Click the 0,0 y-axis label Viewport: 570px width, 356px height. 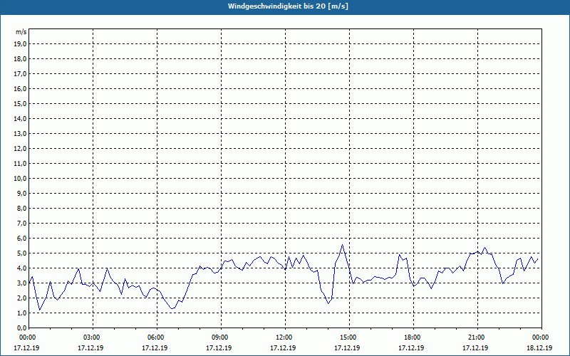(x=22, y=328)
